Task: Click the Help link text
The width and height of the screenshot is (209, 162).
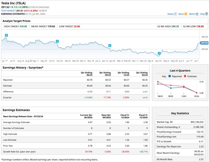Action: pos(202,14)
